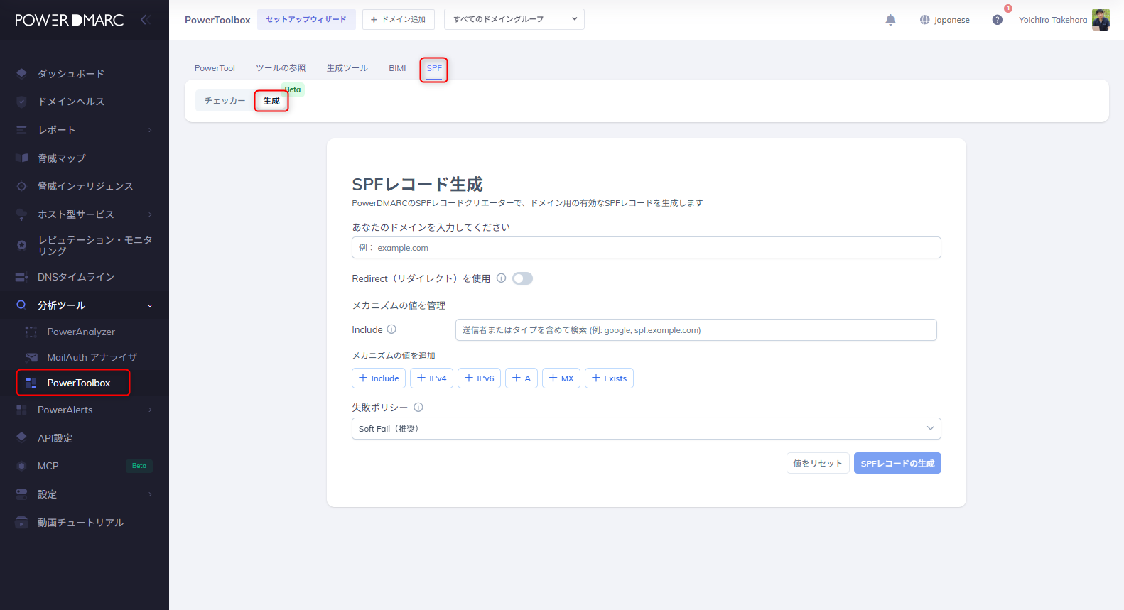Click the MCP sidebar icon
Image resolution: width=1124 pixels, height=610 pixels.
21,466
